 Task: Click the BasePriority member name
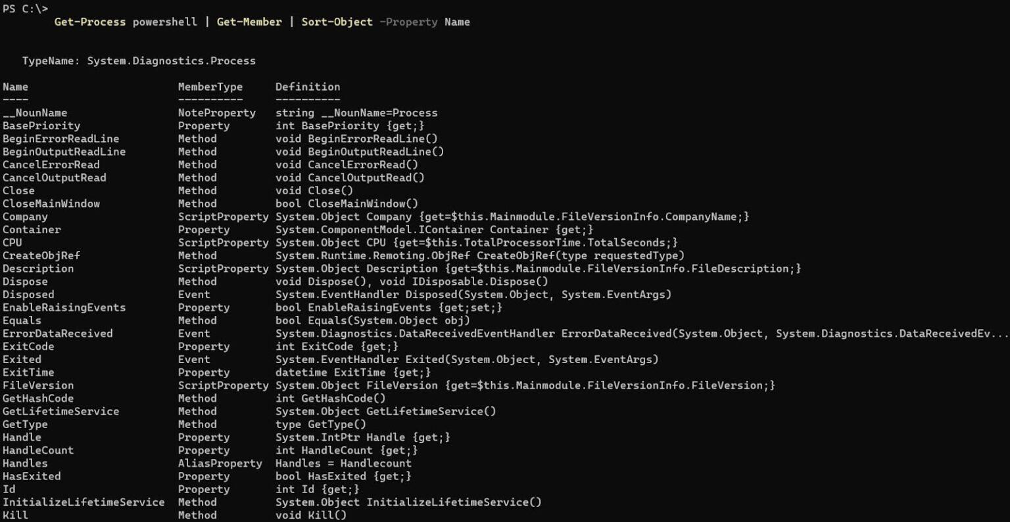(x=41, y=125)
